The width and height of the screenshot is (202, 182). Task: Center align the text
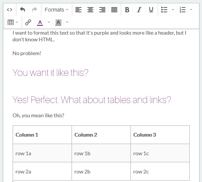pos(90,10)
